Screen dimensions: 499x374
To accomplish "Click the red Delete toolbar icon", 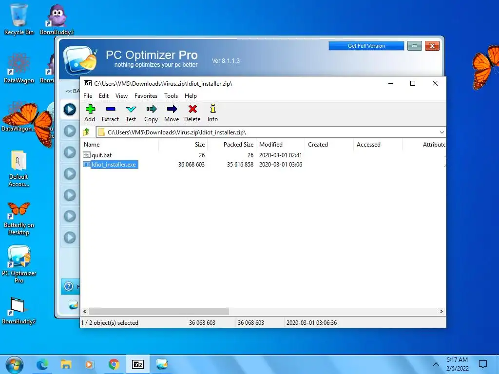I will [192, 113].
